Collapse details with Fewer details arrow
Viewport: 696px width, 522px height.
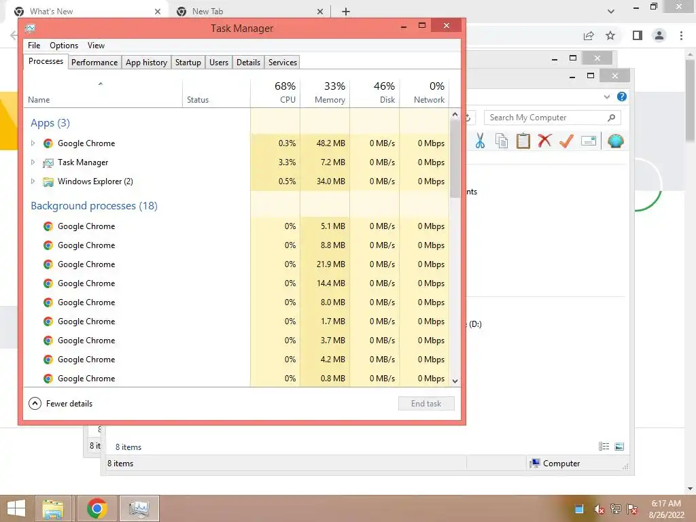35,404
